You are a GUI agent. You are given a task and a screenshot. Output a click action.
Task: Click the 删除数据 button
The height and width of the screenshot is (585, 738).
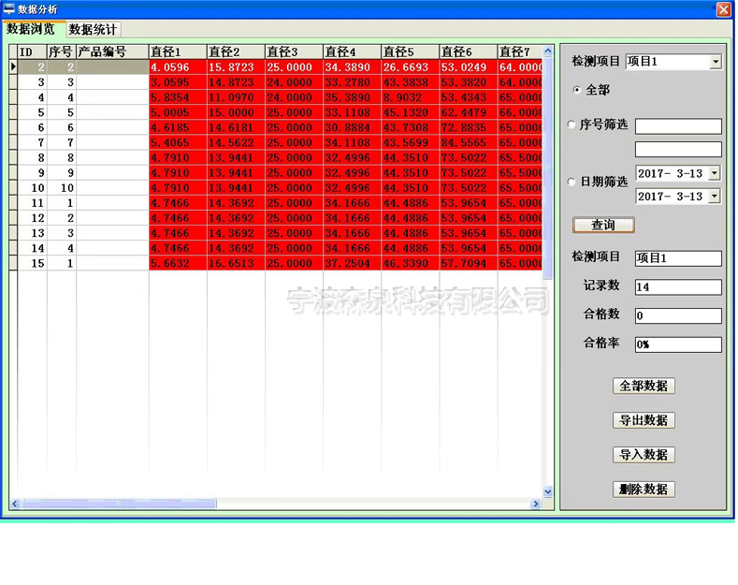644,490
